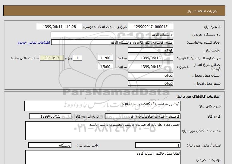Click the need number field 1299090474000015
The image size is (232, 164).
[150, 26]
